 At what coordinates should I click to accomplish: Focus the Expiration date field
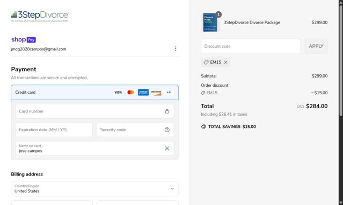click(54, 130)
